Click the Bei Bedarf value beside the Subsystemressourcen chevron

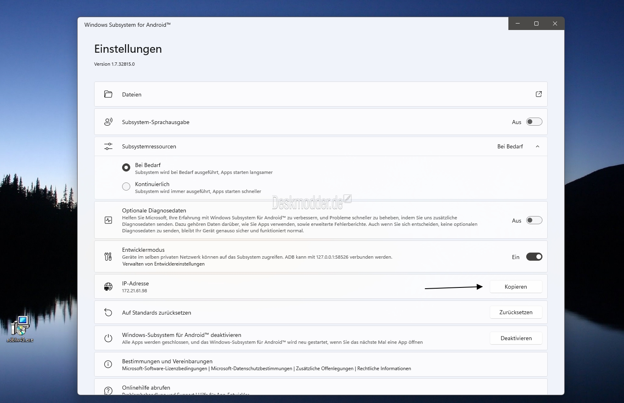tap(510, 146)
